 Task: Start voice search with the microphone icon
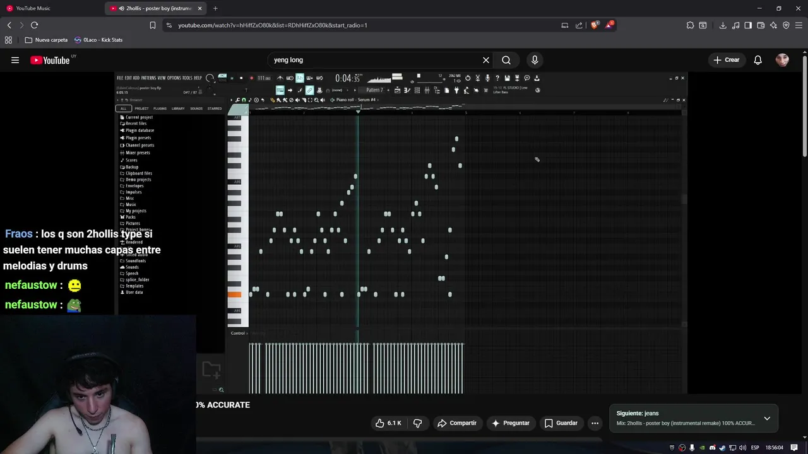[x=535, y=60]
